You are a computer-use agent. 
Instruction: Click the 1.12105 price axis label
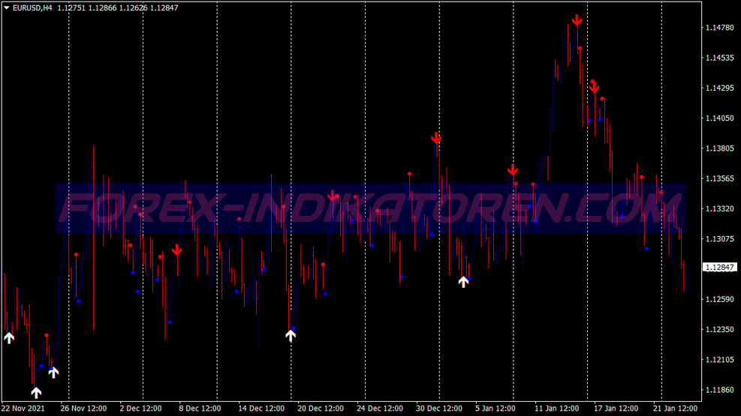pos(720,360)
